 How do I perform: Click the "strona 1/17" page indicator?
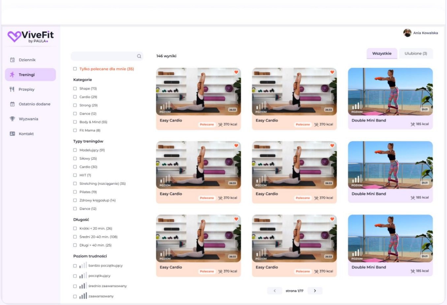(x=294, y=291)
